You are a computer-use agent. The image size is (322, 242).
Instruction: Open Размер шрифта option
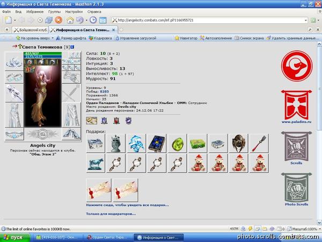[71, 38]
